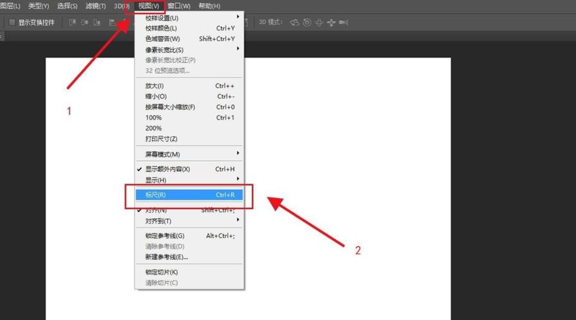Select the 3D rotate object icon
This screenshot has width=576, height=320.
point(294,22)
